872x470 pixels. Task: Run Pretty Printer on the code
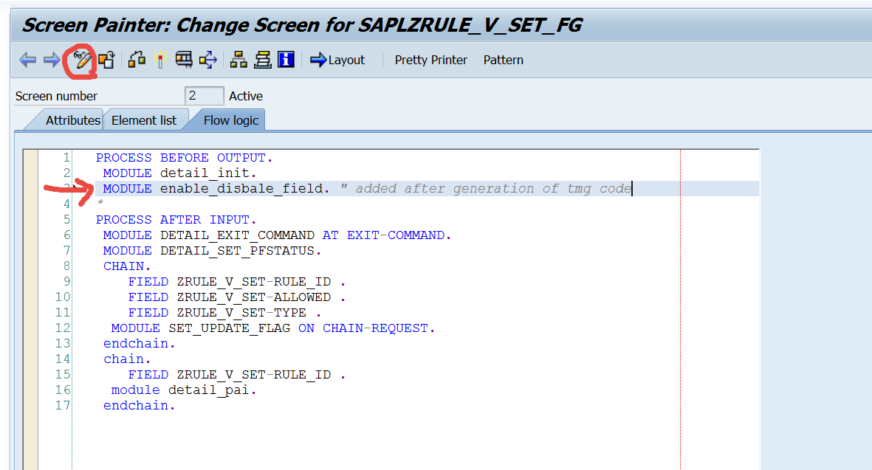[x=431, y=60]
